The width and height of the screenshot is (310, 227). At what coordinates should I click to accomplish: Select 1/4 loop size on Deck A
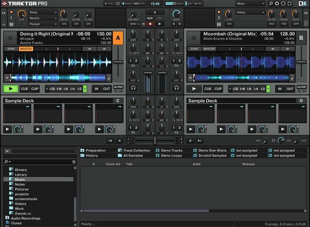click(x=72, y=89)
